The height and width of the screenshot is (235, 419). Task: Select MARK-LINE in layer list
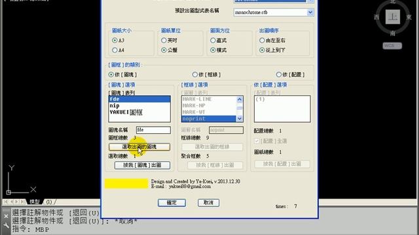click(x=209, y=99)
